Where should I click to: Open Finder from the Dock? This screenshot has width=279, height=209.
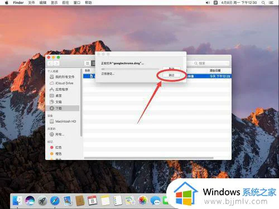pos(17,201)
